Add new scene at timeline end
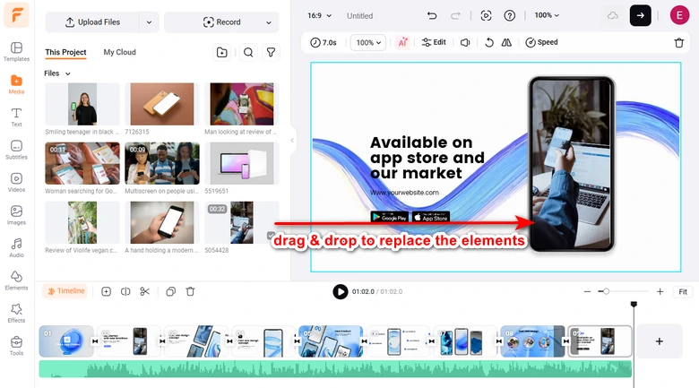 659,341
